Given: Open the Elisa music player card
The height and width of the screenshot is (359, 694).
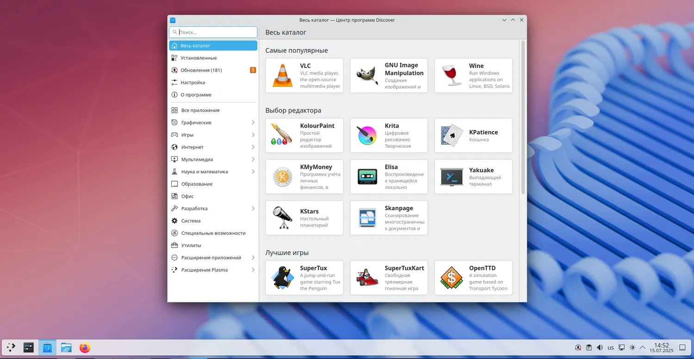Looking at the screenshot, I should (x=389, y=176).
